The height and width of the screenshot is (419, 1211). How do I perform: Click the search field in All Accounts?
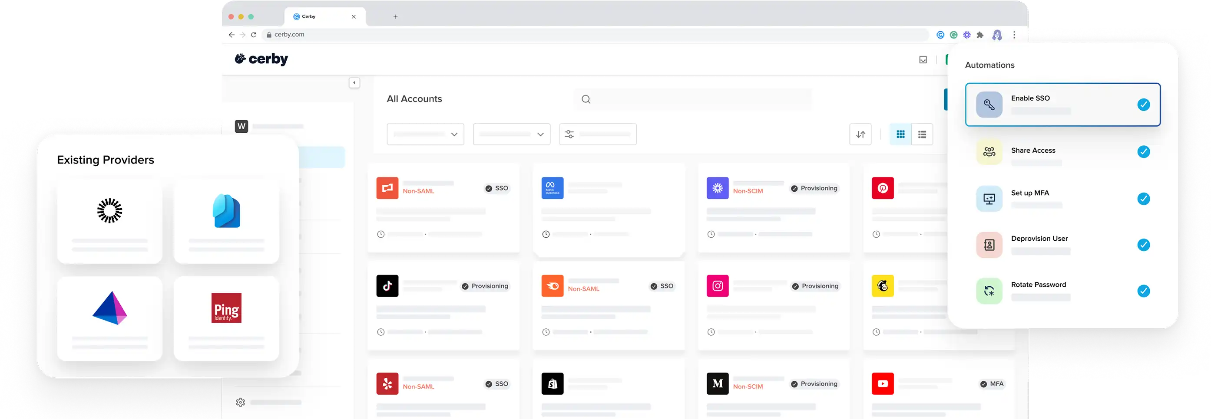[693, 99]
